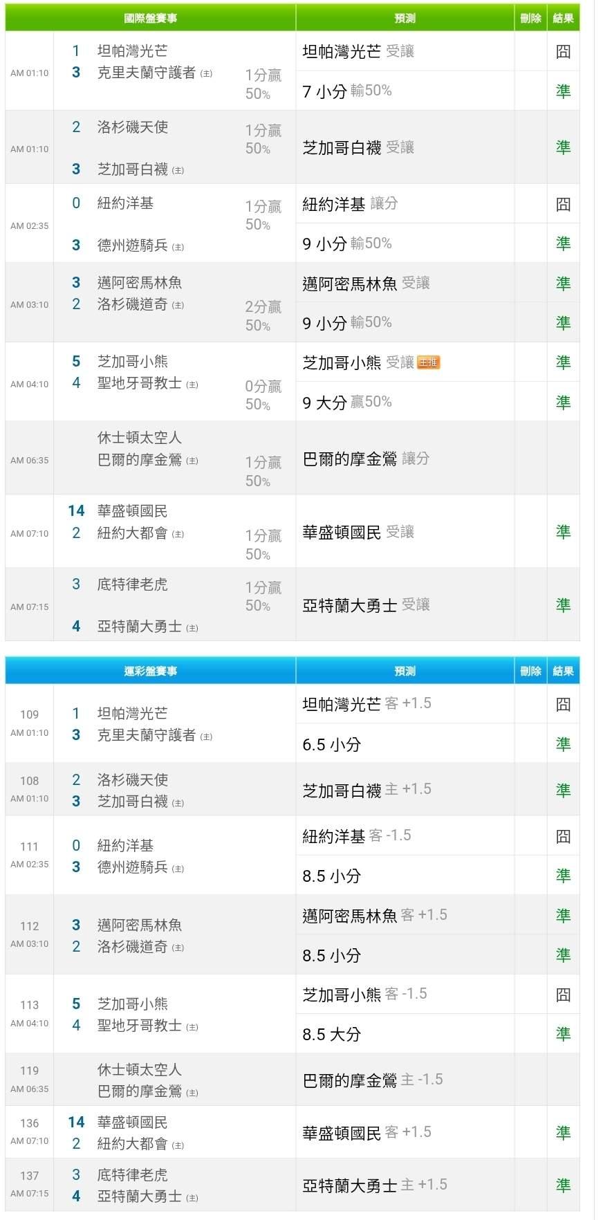Click 準 result beside 6.5 小分 prediction

coord(563,744)
